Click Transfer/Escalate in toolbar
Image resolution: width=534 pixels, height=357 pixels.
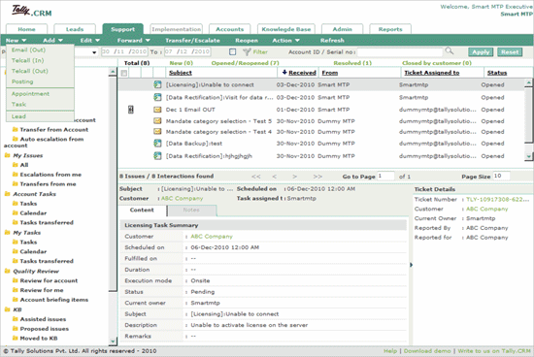pos(192,40)
